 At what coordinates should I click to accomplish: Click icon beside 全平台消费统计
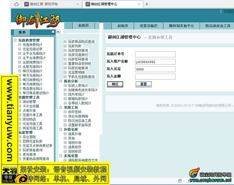[20, 58]
